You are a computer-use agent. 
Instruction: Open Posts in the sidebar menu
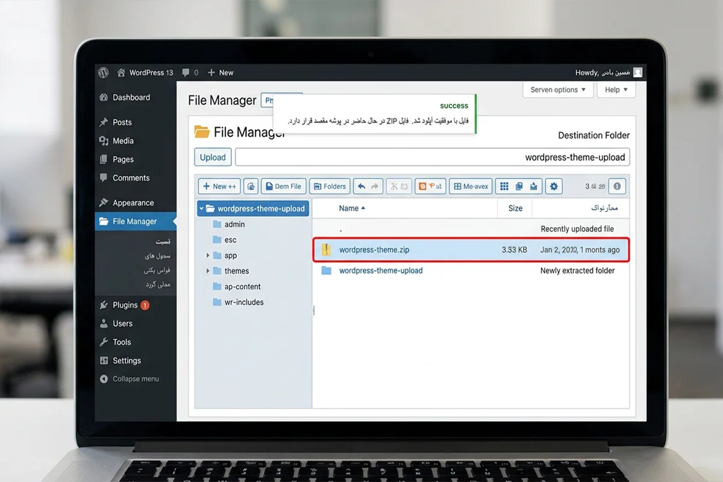pyautogui.click(x=122, y=122)
